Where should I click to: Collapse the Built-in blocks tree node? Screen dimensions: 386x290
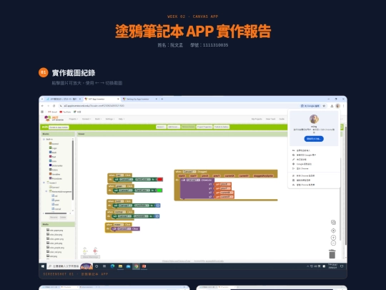pyautogui.click(x=44, y=140)
